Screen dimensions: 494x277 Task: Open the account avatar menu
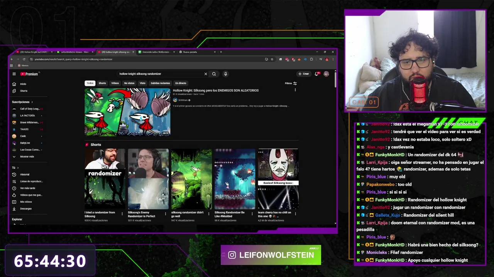tap(326, 74)
